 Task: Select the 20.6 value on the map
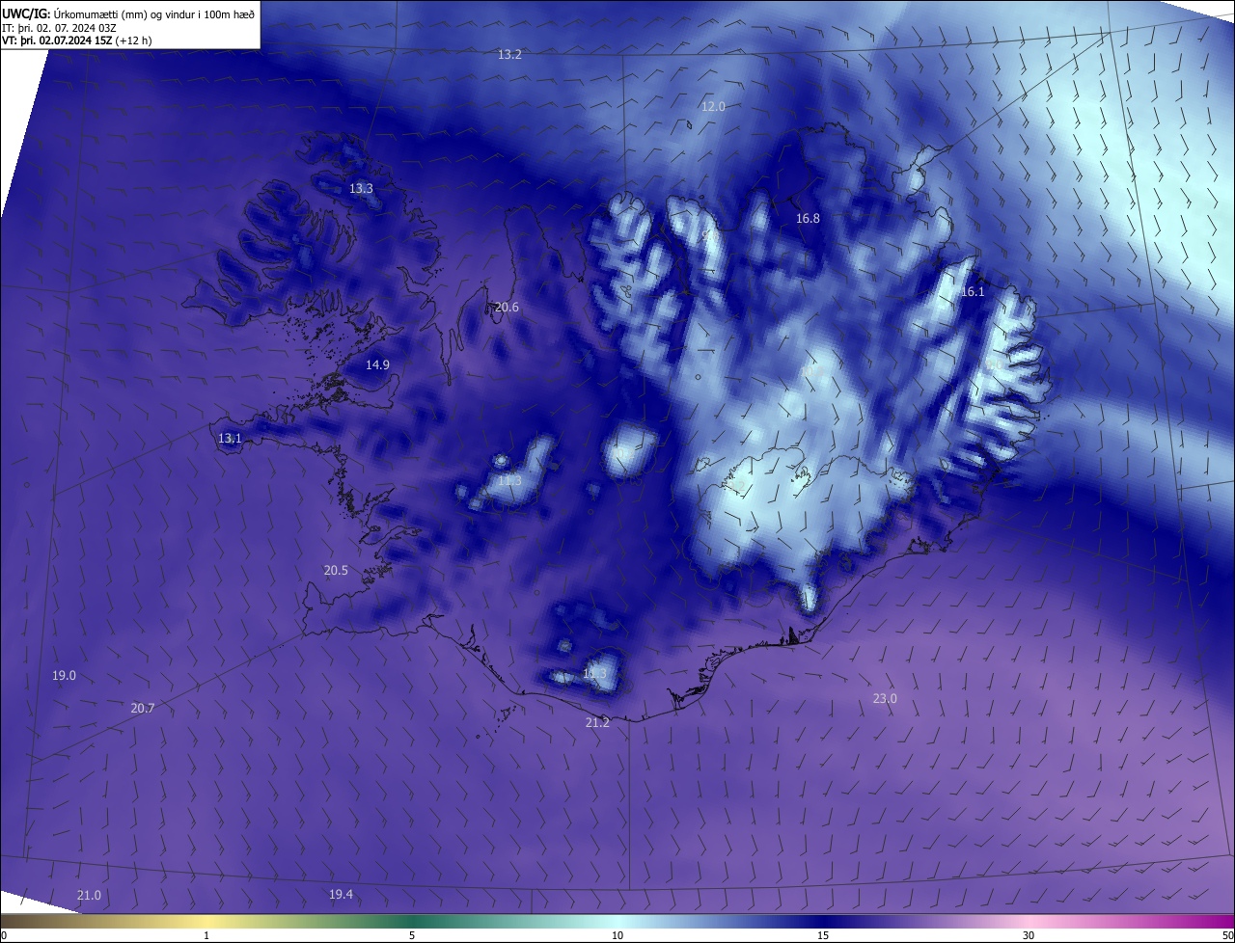(x=507, y=308)
